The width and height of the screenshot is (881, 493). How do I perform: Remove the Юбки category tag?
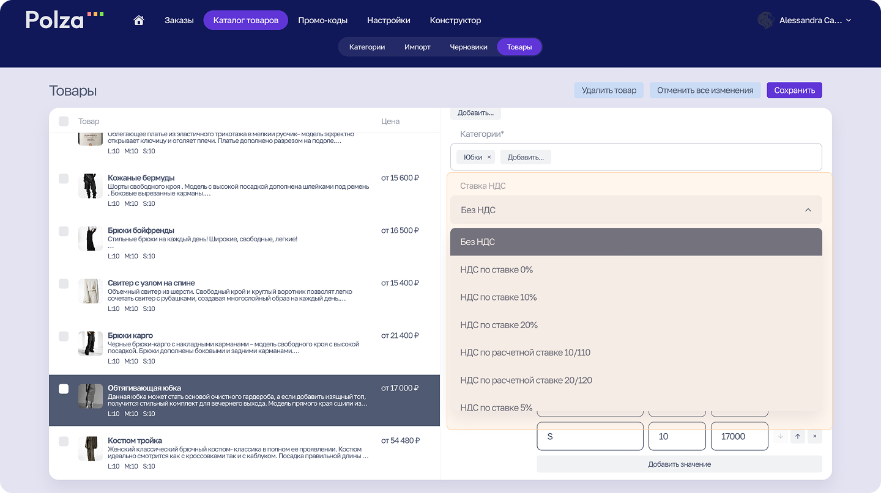click(489, 157)
